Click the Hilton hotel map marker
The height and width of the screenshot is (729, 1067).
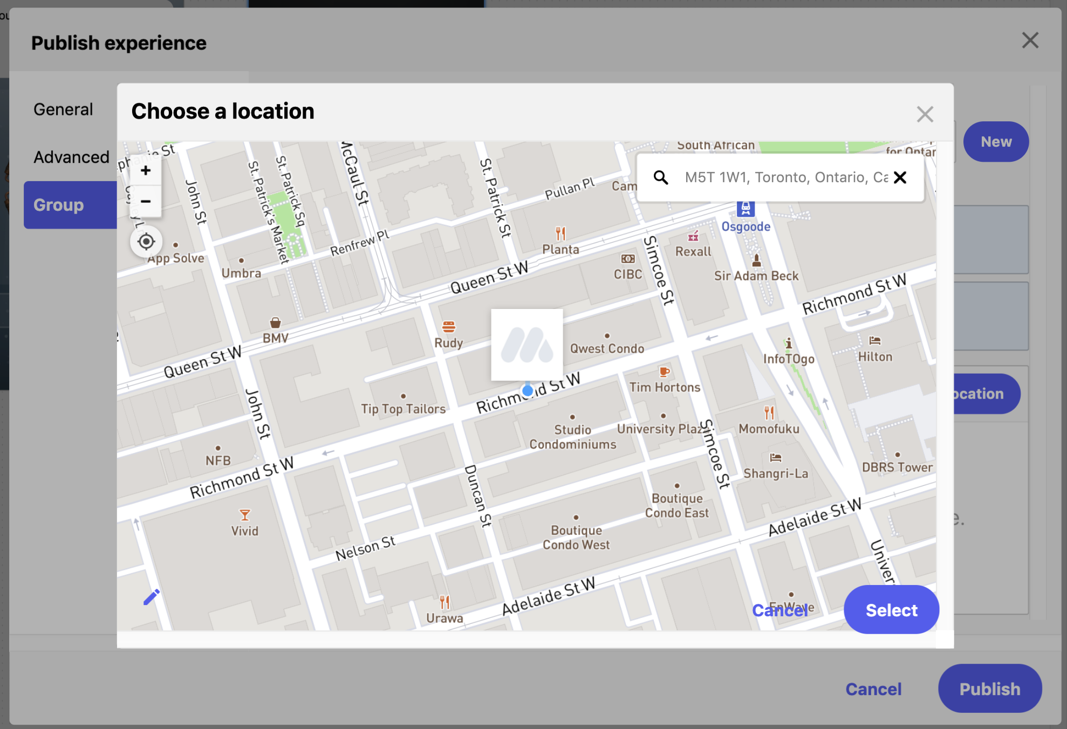pyautogui.click(x=874, y=341)
